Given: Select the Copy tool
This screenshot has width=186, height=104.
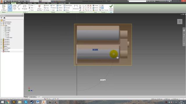Looking at the screenshot, I should click(46, 8).
